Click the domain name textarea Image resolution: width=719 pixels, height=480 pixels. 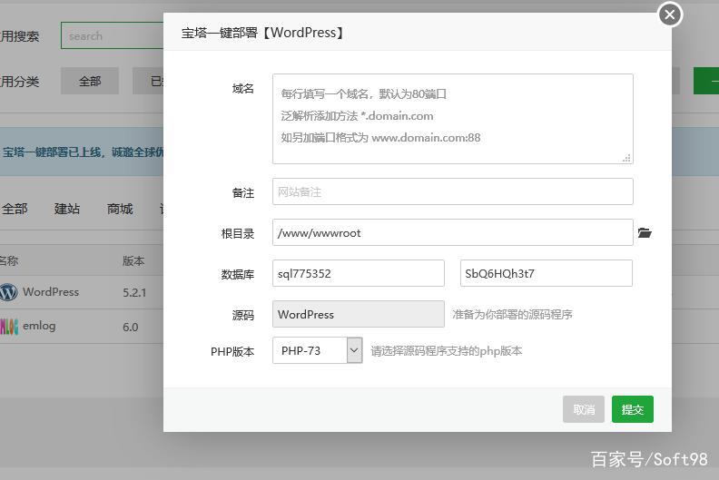[453, 119]
